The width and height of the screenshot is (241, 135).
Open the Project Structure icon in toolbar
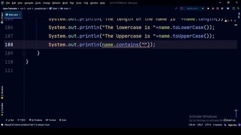pyautogui.click(x=228, y=9)
